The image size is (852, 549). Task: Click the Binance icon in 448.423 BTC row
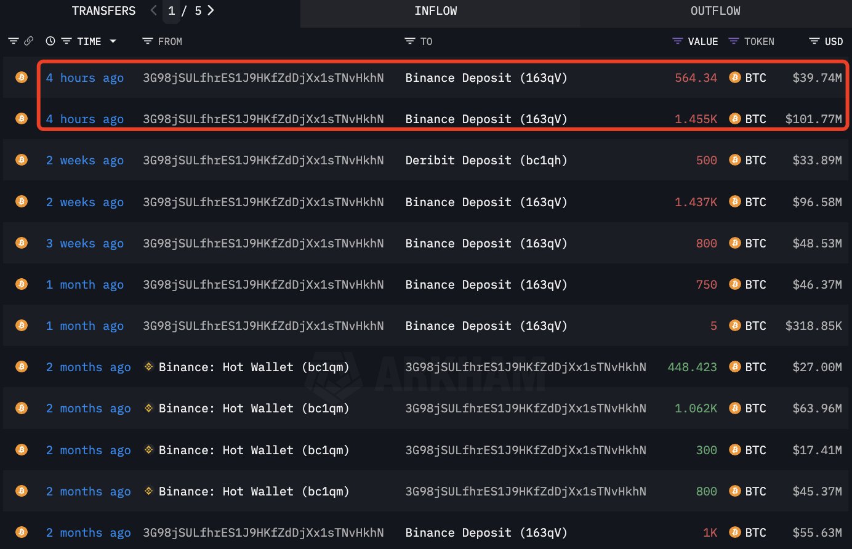[148, 367]
